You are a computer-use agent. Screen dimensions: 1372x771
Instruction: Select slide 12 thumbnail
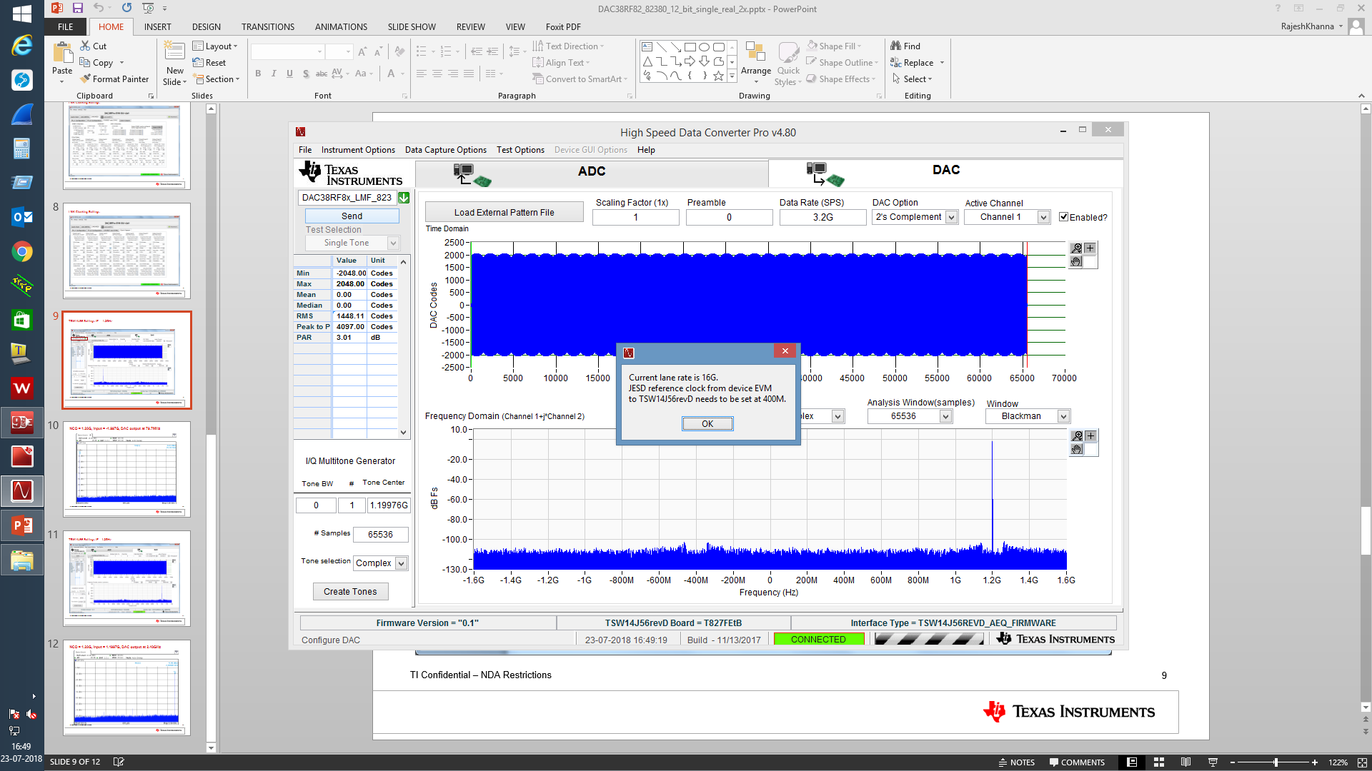[x=126, y=687]
